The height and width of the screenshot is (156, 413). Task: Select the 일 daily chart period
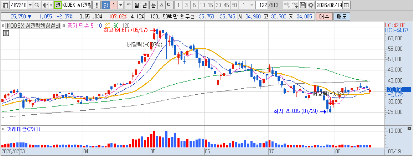pyautogui.click(x=106, y=5)
